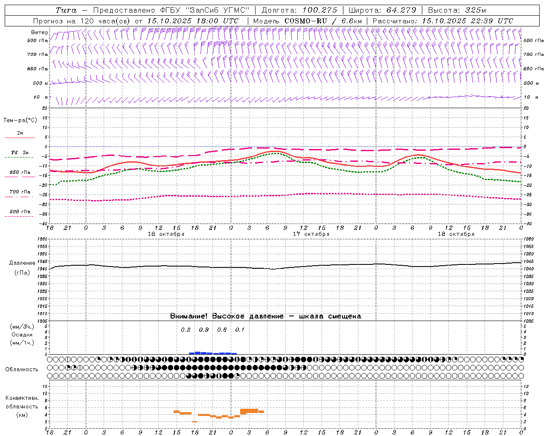546x436 pixels.
Task: Click "-40" at bottom of right temperature axis
Action: click(x=528, y=224)
